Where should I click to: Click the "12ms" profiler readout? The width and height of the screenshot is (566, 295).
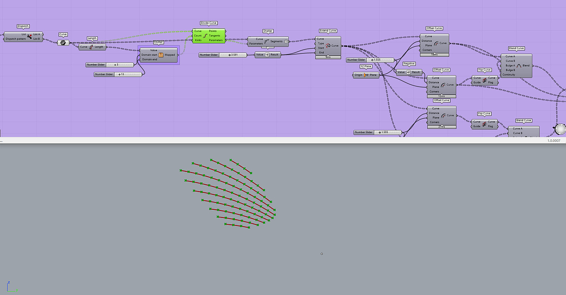441,96
